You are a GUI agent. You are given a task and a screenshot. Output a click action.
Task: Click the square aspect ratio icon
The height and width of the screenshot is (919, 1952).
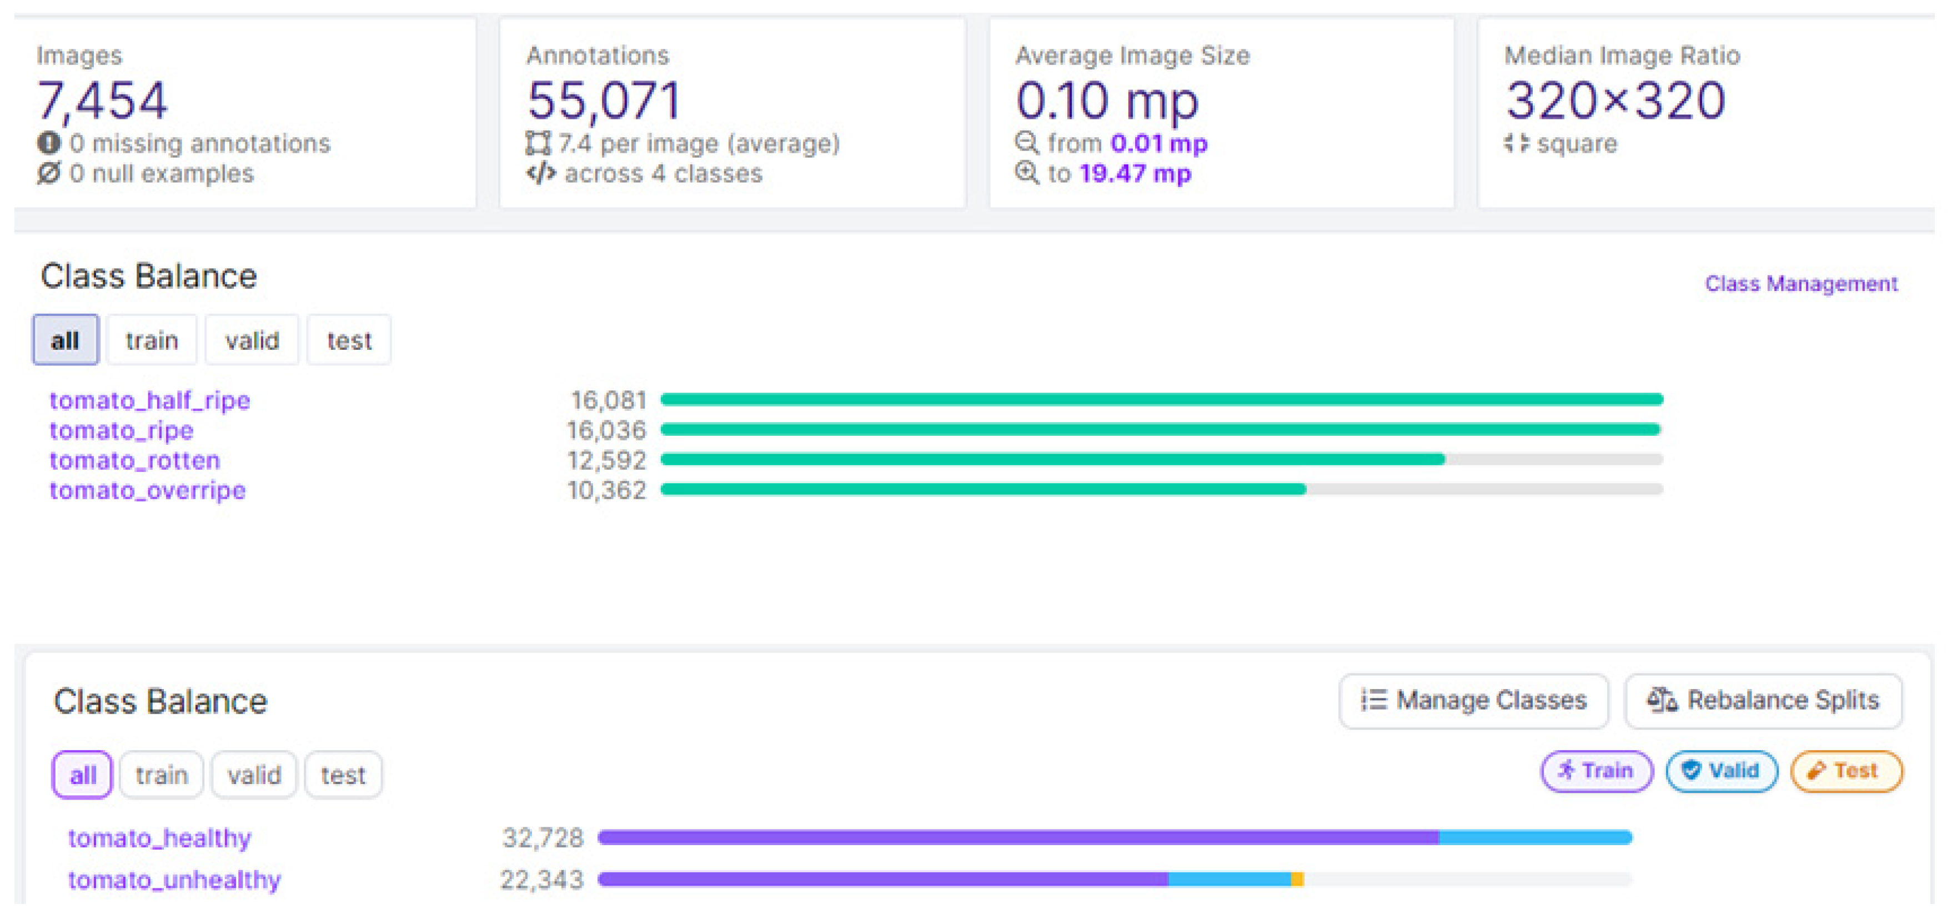[1516, 143]
